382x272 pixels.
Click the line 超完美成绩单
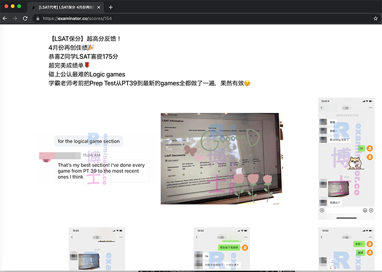click(x=69, y=65)
